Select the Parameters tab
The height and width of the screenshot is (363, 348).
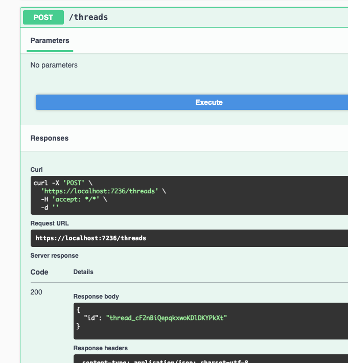click(x=50, y=40)
